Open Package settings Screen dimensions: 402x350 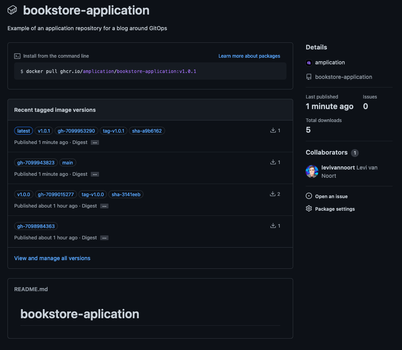[x=335, y=209]
